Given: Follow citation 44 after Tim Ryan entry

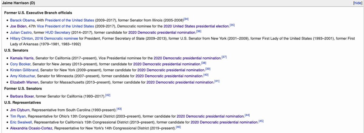Looking at the screenshot, I should coord(247,115).
